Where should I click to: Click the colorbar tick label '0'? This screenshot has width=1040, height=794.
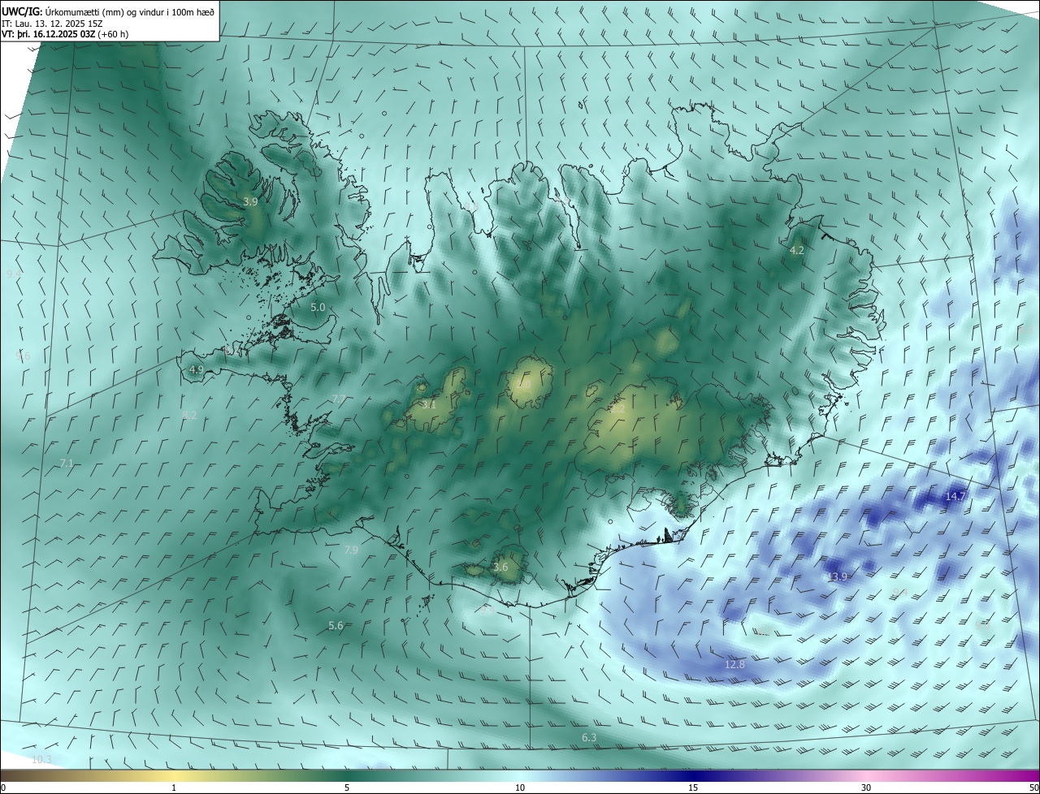3,788
